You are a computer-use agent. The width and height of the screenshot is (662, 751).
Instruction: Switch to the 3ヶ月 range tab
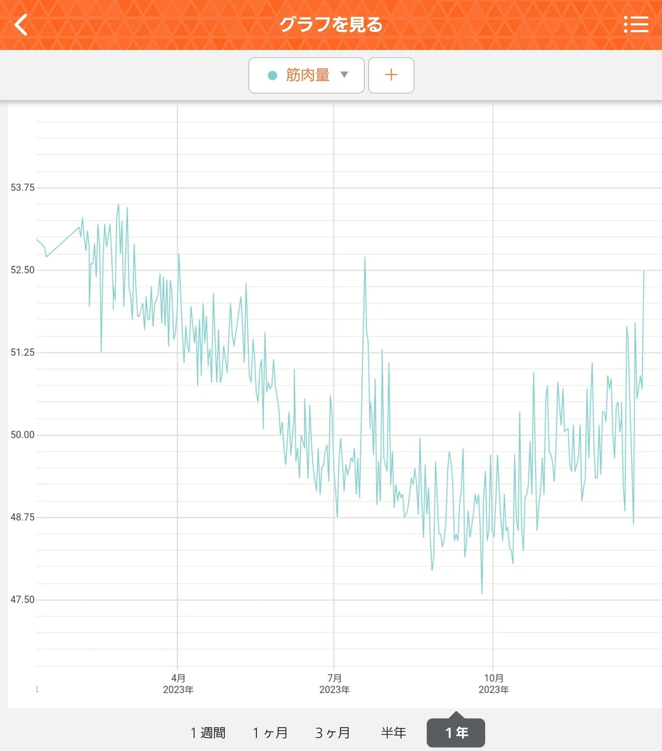pos(333,733)
